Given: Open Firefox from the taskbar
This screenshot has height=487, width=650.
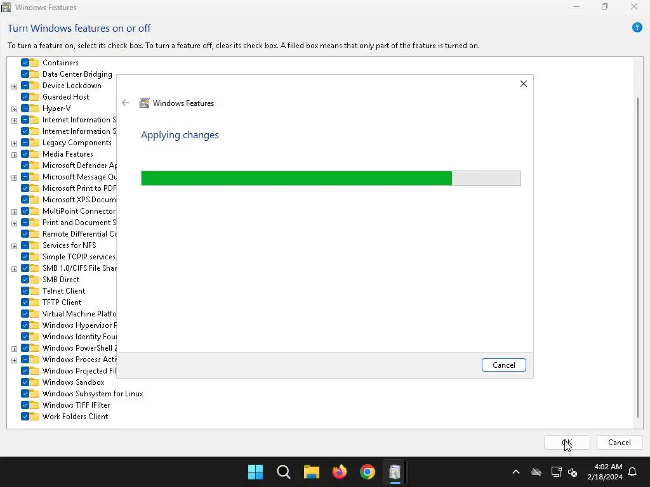Looking at the screenshot, I should 340,472.
